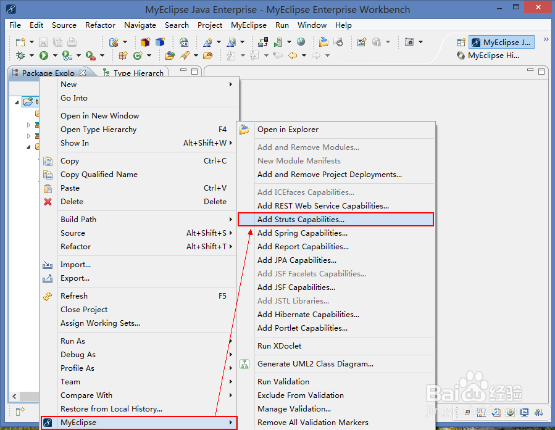Select Open in Explorer entry
Screen dimensions: 555x430
tap(336, 130)
